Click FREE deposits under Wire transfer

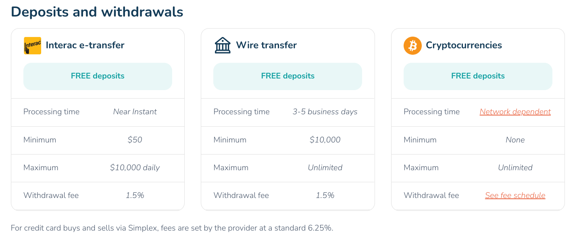click(287, 76)
